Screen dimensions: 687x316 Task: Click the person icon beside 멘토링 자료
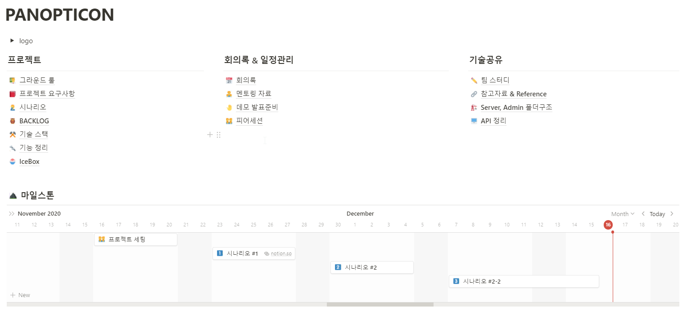229,94
